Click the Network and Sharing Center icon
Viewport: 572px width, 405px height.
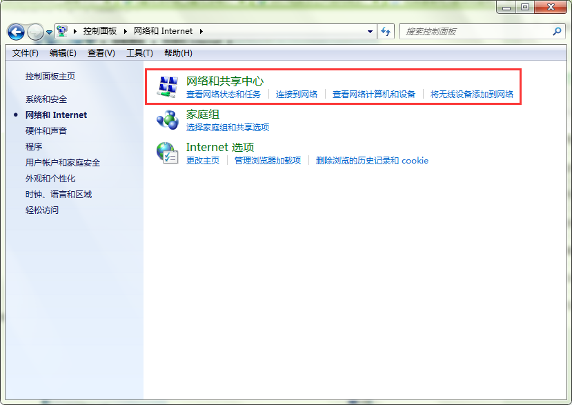pyautogui.click(x=167, y=86)
